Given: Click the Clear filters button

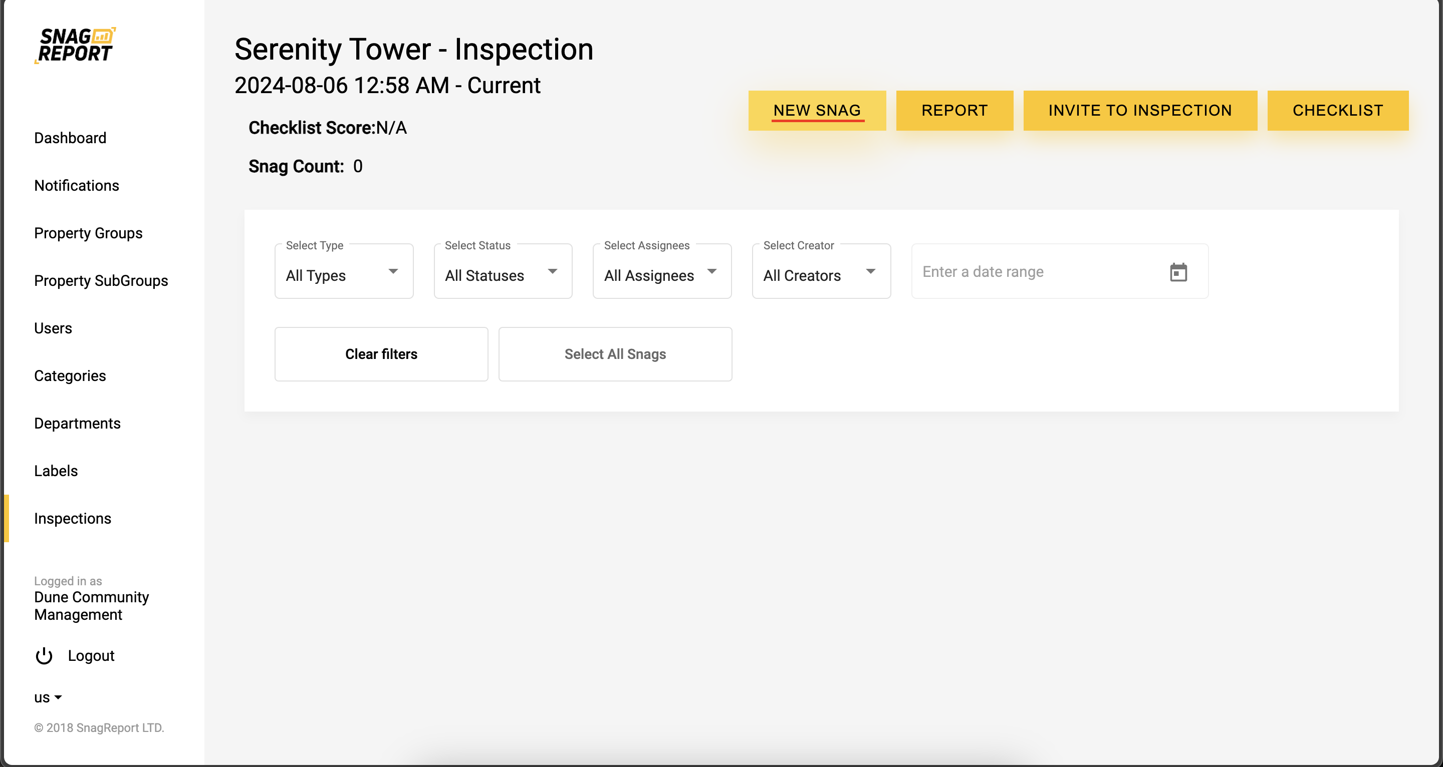Looking at the screenshot, I should click(x=381, y=354).
